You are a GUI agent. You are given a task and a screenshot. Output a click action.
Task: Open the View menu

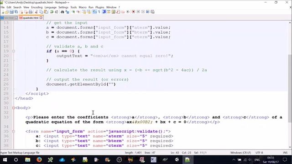tap(26, 7)
